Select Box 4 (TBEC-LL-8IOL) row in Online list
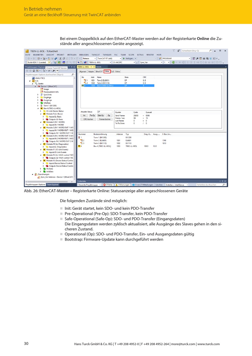Image resolution: width=252 pixels, height=356 pixels. click(118, 86)
